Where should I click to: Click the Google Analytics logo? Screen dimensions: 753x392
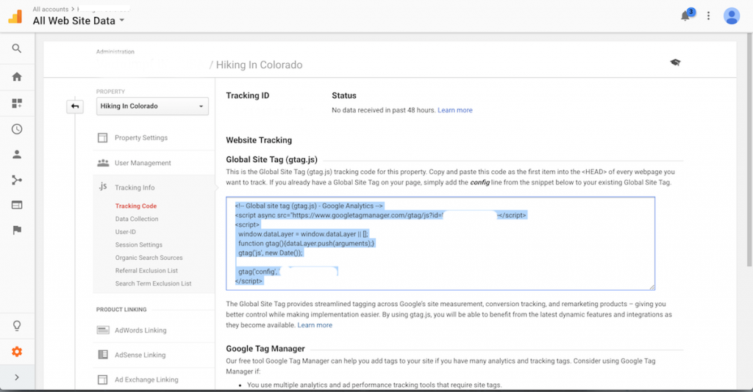tap(15, 17)
